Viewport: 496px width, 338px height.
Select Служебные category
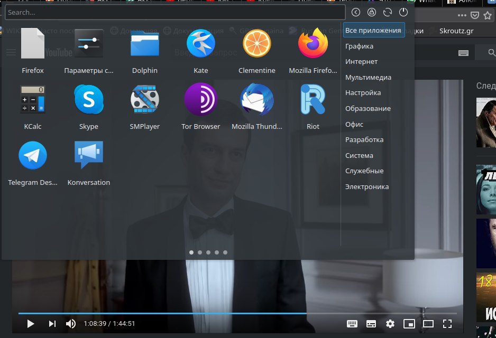coord(364,171)
